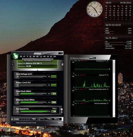This screenshot has width=133, height=137.
Task: Open the info 'i' button near graphics card panel
Action: 62,64
